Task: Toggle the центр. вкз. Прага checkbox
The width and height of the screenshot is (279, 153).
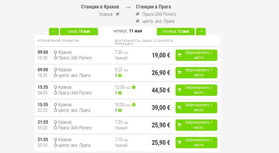Action: (x=137, y=21)
